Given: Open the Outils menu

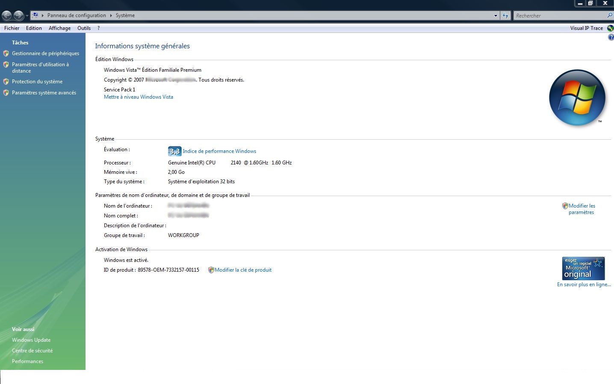Looking at the screenshot, I should pyautogui.click(x=84, y=28).
